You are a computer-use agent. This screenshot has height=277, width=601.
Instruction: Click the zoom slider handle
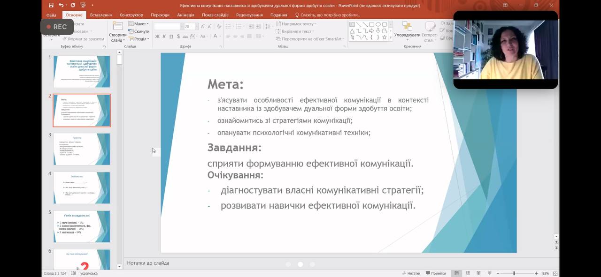514,273
